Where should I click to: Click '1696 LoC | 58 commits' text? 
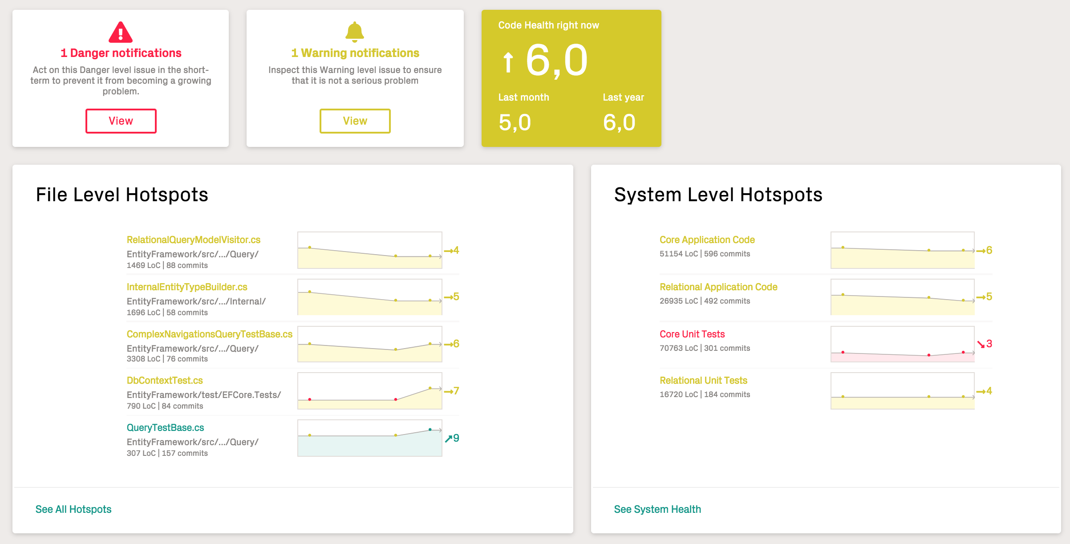pyautogui.click(x=167, y=313)
